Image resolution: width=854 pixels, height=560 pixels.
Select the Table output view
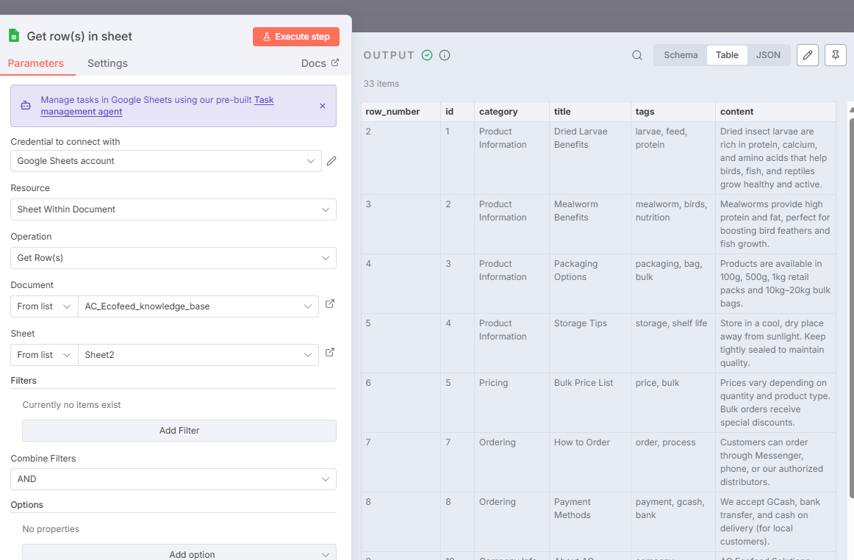pyautogui.click(x=727, y=55)
